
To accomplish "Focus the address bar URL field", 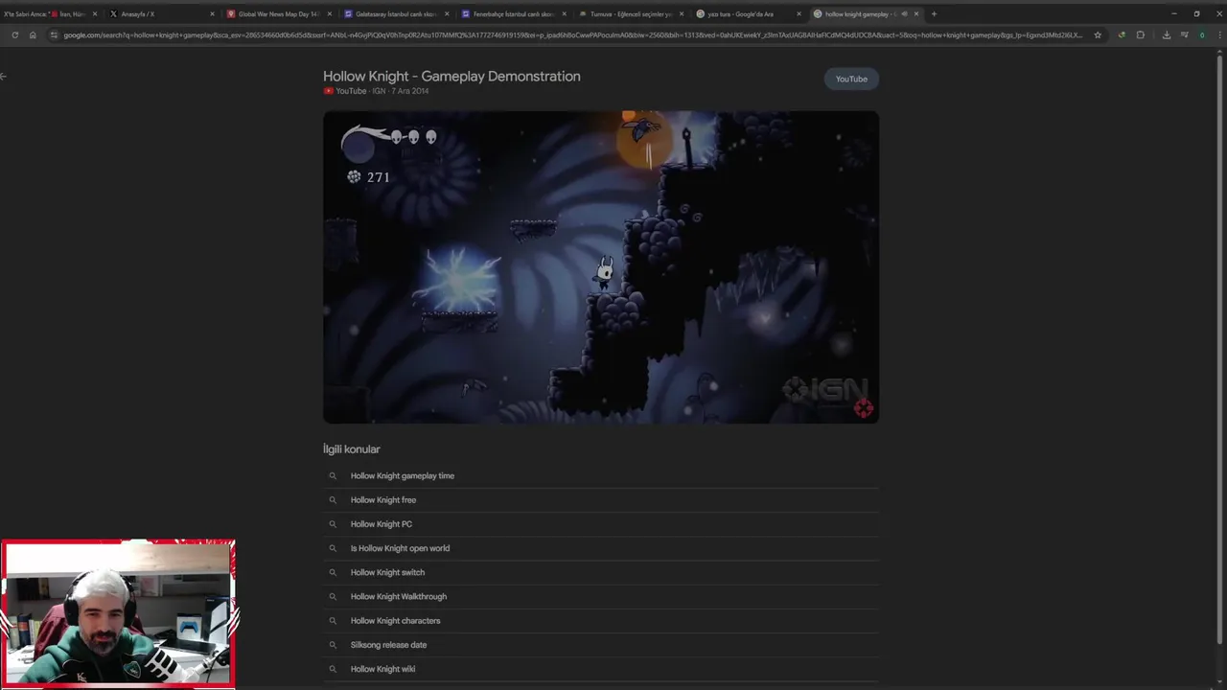I will (573, 35).
